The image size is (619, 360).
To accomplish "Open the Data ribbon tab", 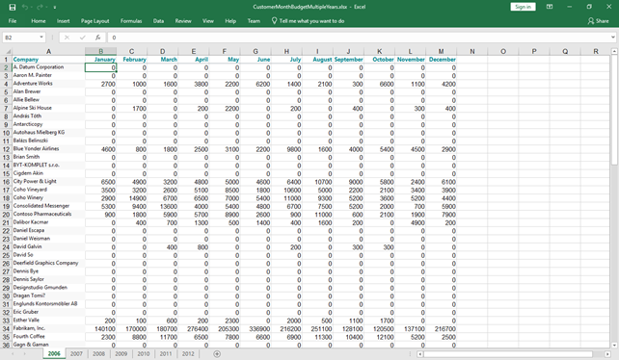I will pos(158,21).
